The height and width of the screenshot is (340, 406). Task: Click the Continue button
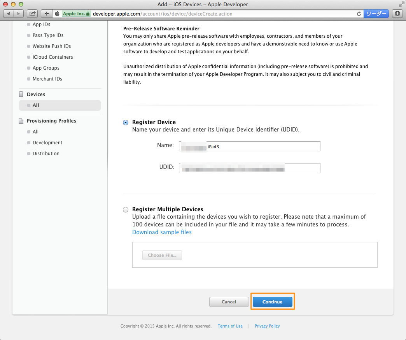point(272,301)
